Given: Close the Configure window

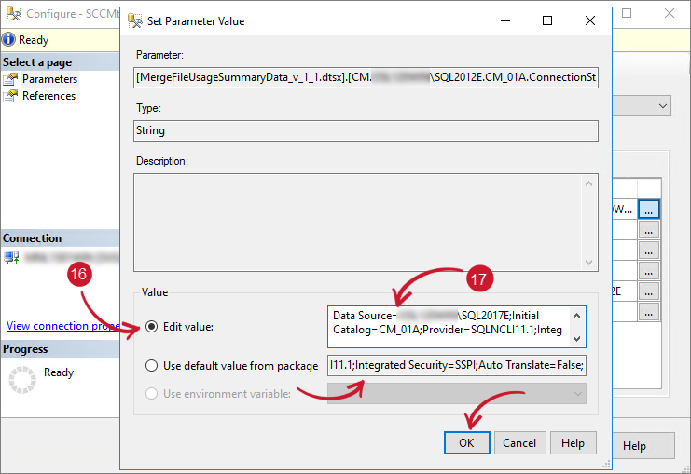Looking at the screenshot, I should tap(670, 14).
